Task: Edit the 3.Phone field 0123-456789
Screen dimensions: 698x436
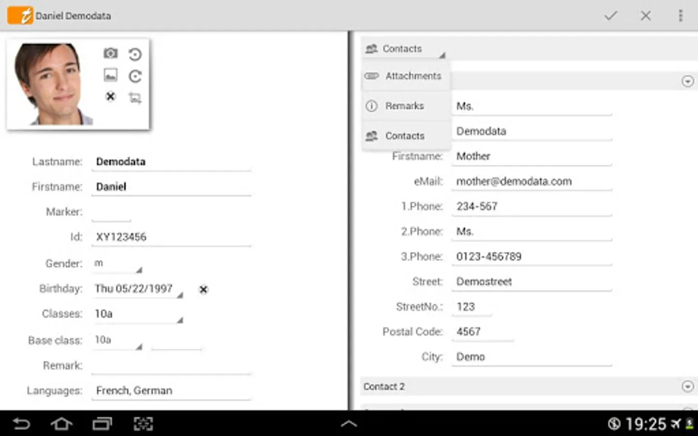Action: pyautogui.click(x=532, y=257)
